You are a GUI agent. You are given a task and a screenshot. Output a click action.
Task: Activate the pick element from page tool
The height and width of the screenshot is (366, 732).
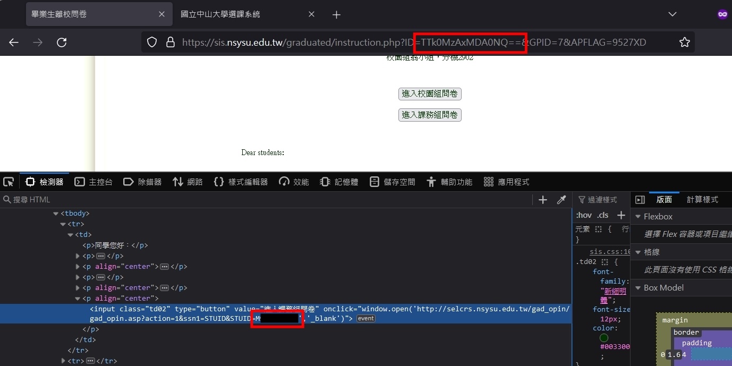pos(8,182)
